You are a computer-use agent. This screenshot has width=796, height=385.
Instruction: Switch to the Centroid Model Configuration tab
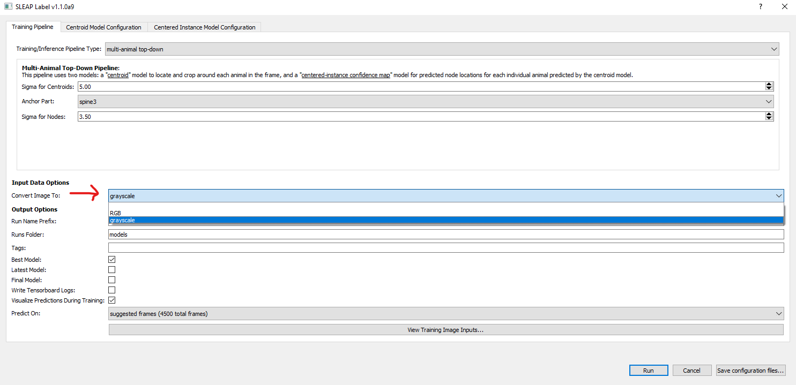tap(103, 27)
